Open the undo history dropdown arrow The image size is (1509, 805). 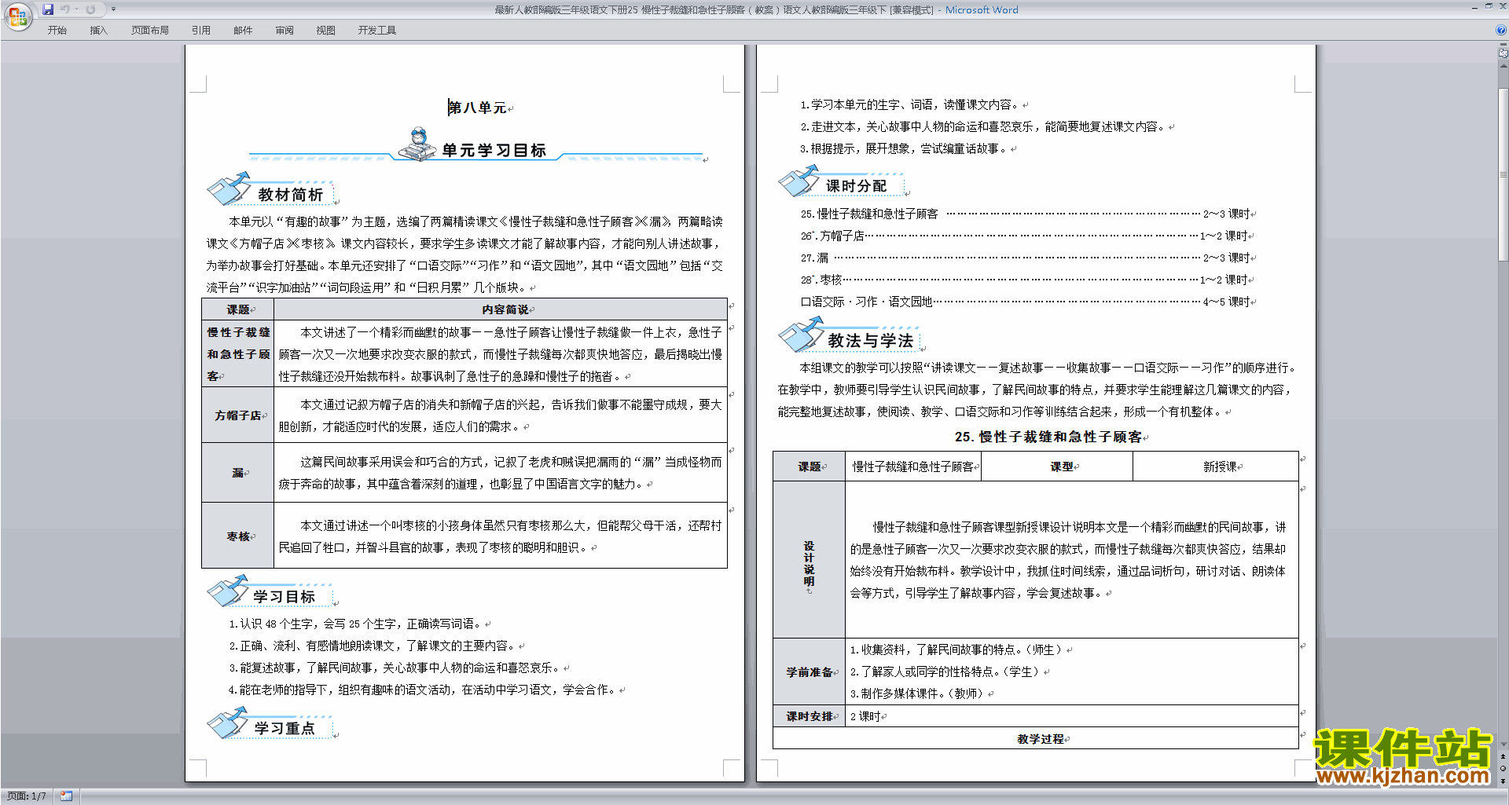pos(76,9)
